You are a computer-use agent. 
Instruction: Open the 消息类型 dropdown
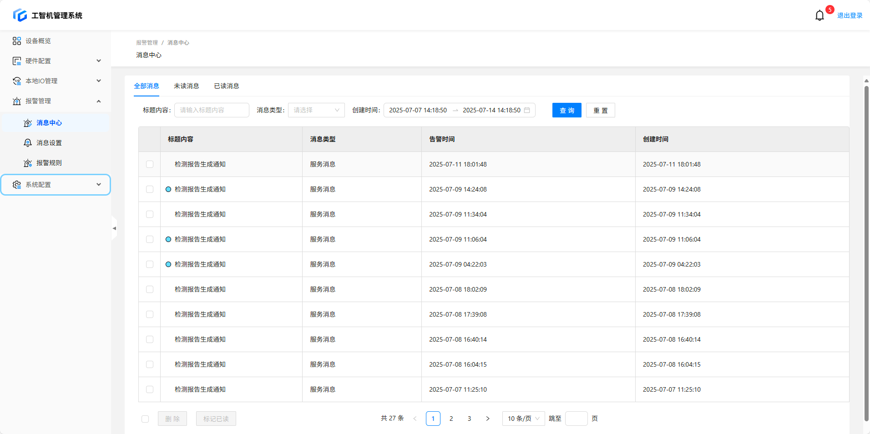[x=316, y=110]
